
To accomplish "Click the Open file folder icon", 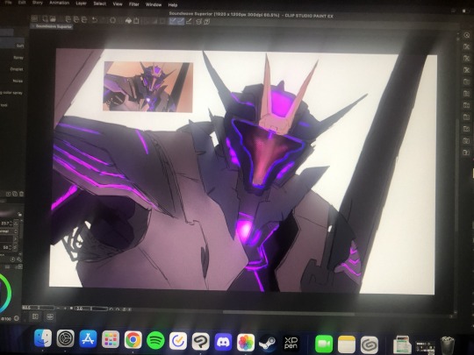I will click(x=53, y=19).
